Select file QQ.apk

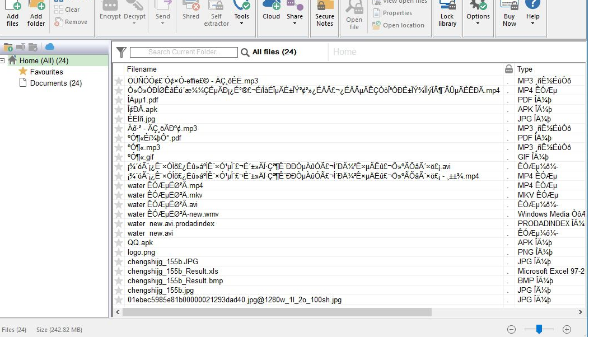click(140, 243)
